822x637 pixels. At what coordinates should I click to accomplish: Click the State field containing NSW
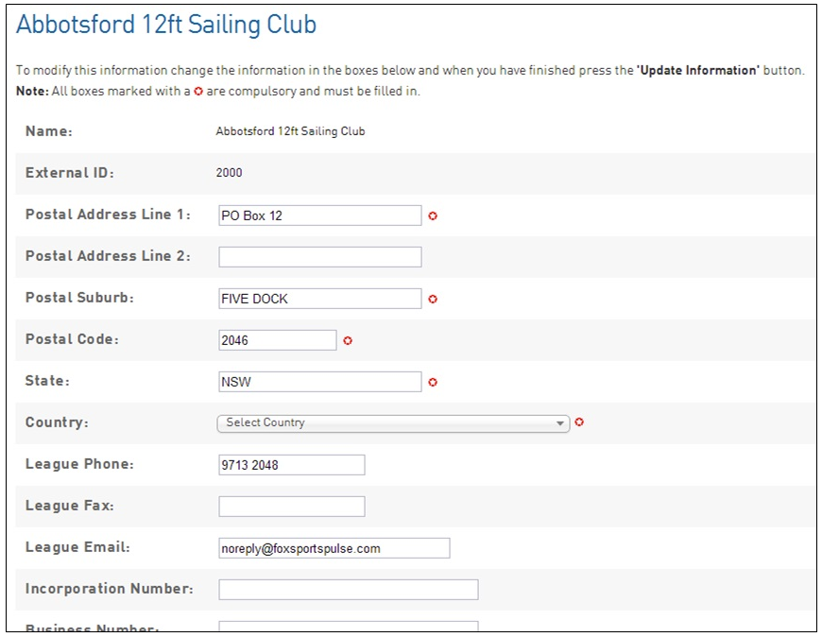[x=319, y=382]
